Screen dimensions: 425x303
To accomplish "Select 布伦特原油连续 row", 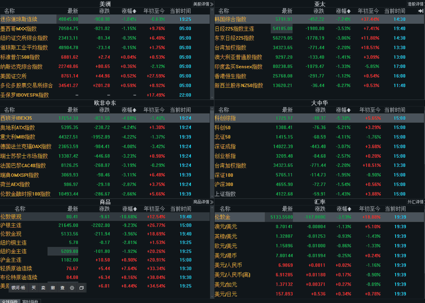I will pos(105,278).
